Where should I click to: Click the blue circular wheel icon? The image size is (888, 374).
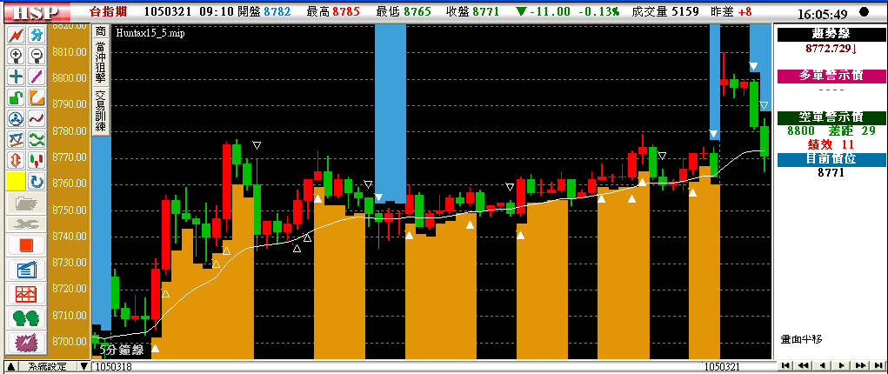(x=17, y=119)
